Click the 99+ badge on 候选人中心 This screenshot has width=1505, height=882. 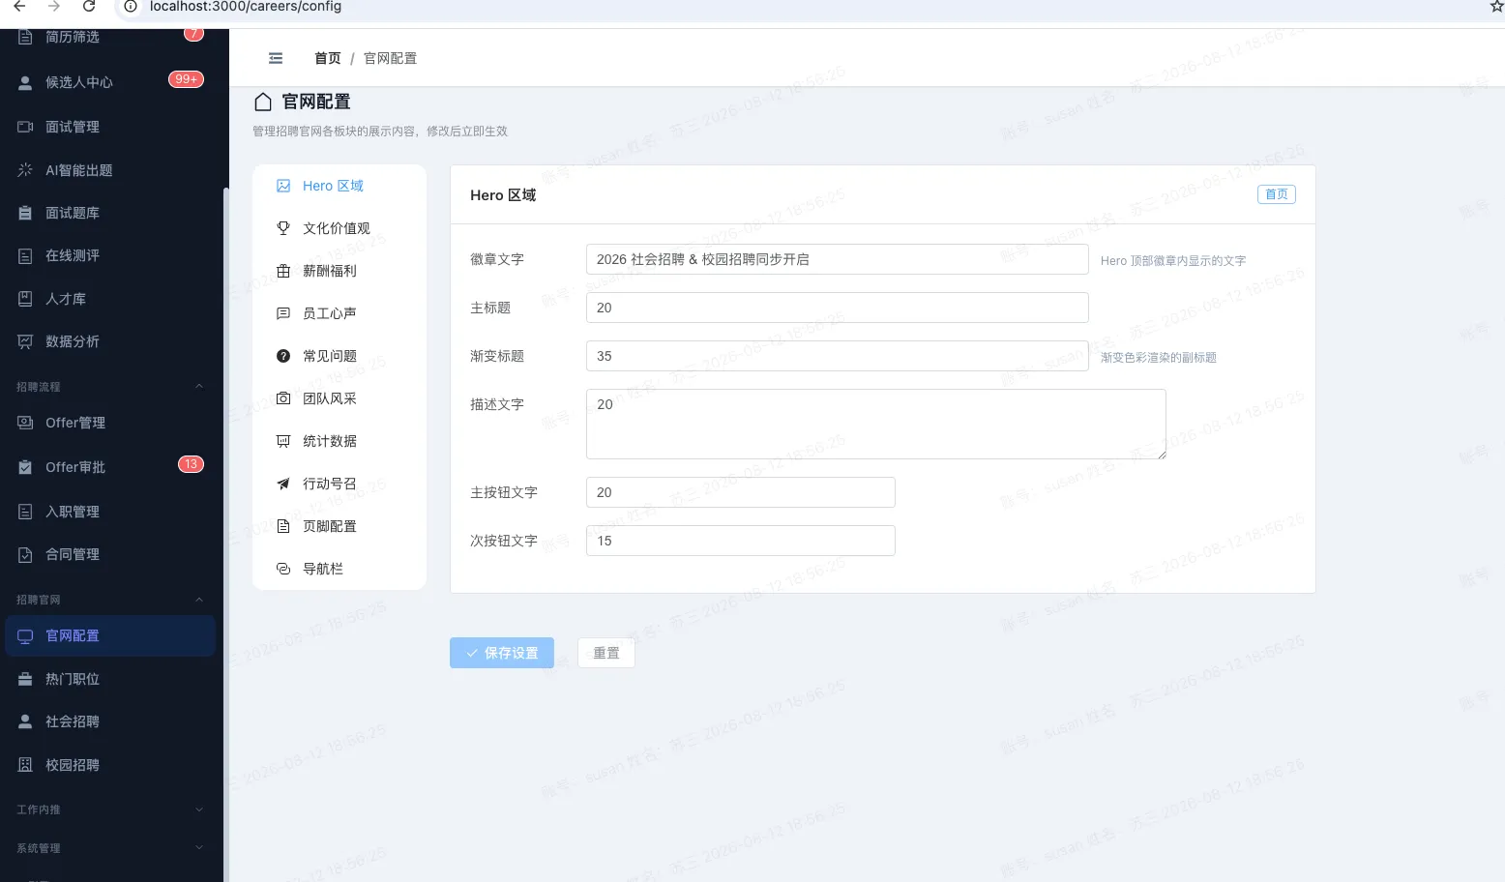coord(186,79)
